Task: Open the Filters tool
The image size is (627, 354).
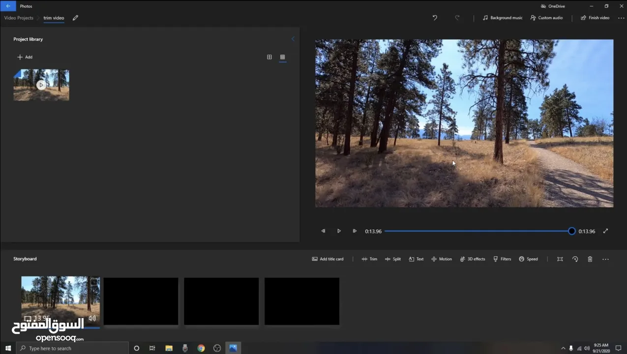Action: [x=502, y=259]
